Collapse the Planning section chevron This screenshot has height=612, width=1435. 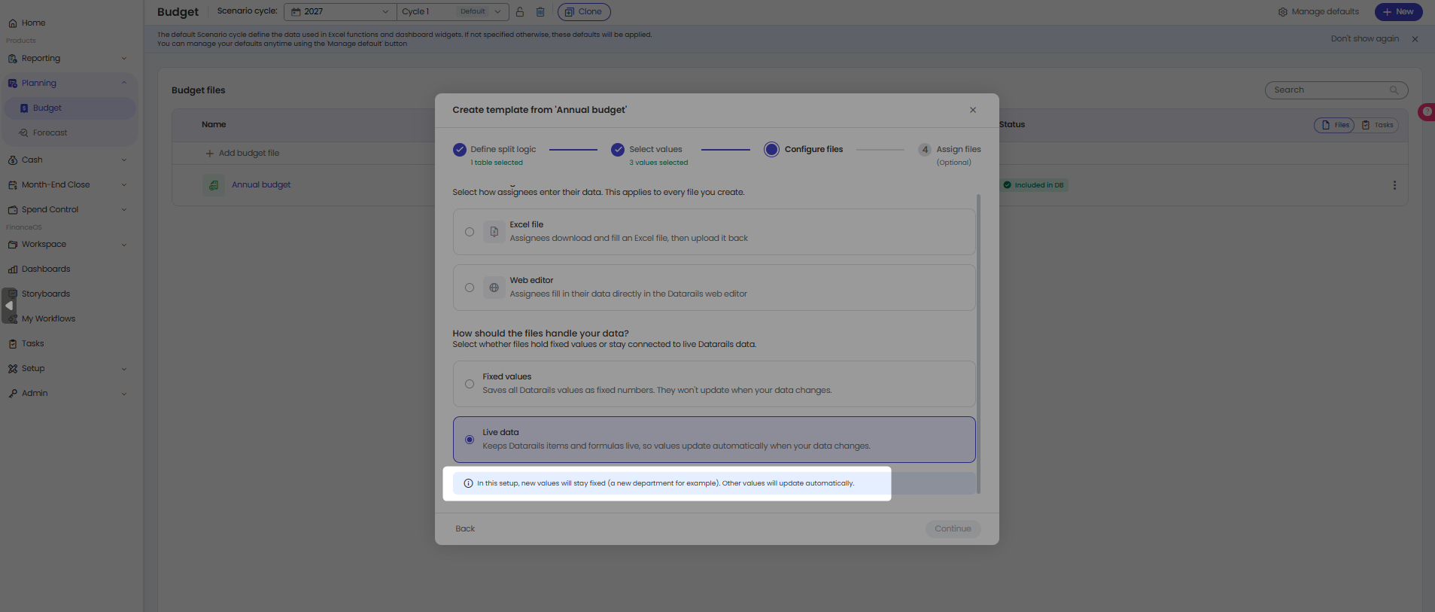(x=124, y=84)
